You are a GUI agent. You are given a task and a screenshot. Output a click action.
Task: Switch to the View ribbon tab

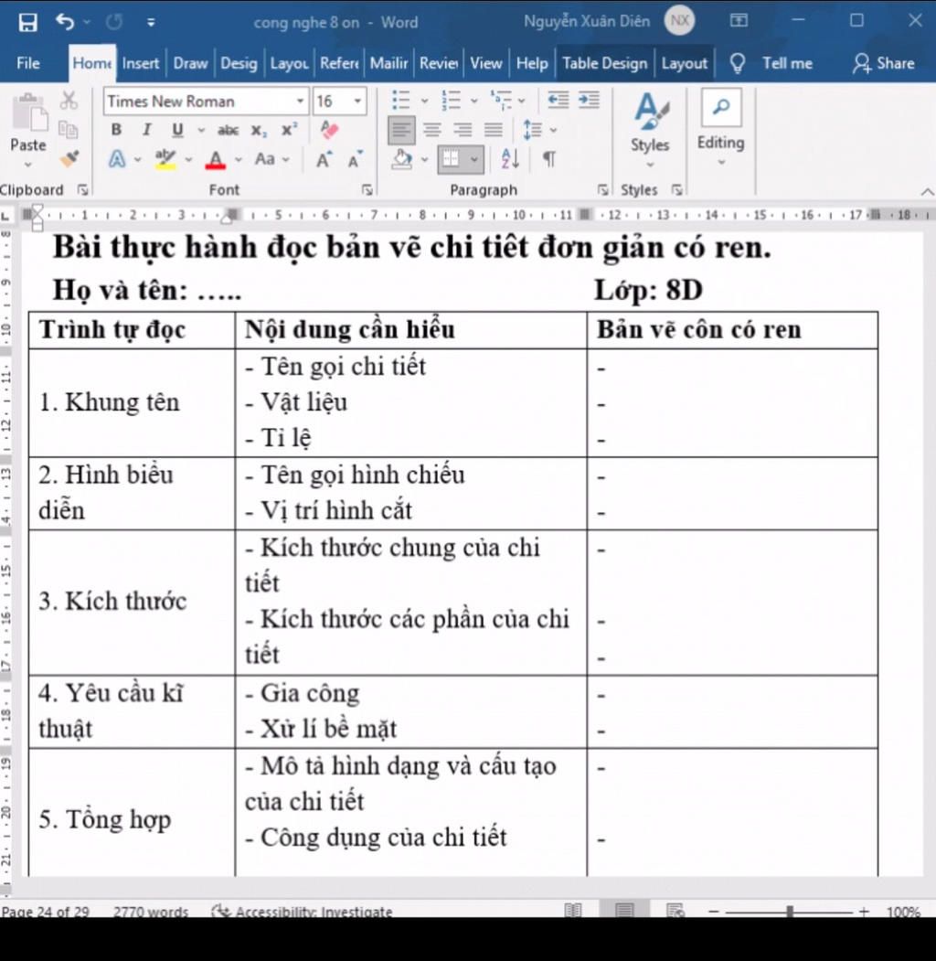click(485, 63)
